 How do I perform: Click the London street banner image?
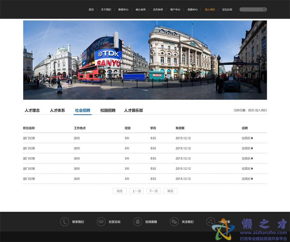[x=145, y=60]
